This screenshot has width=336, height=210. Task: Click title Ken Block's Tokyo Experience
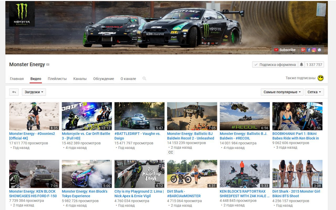[85, 194]
